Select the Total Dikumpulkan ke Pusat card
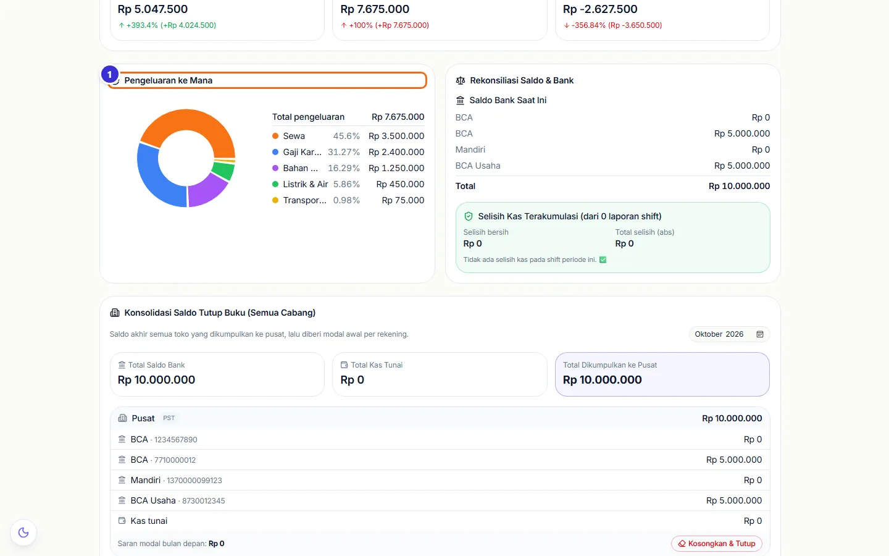The height and width of the screenshot is (556, 889). point(662,374)
